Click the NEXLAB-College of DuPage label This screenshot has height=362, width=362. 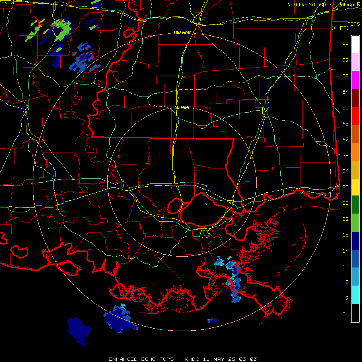tap(321, 4)
